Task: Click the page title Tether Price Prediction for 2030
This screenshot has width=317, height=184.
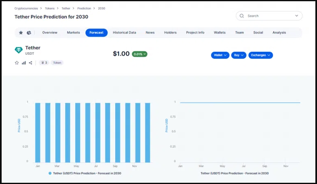Action: click(x=51, y=17)
